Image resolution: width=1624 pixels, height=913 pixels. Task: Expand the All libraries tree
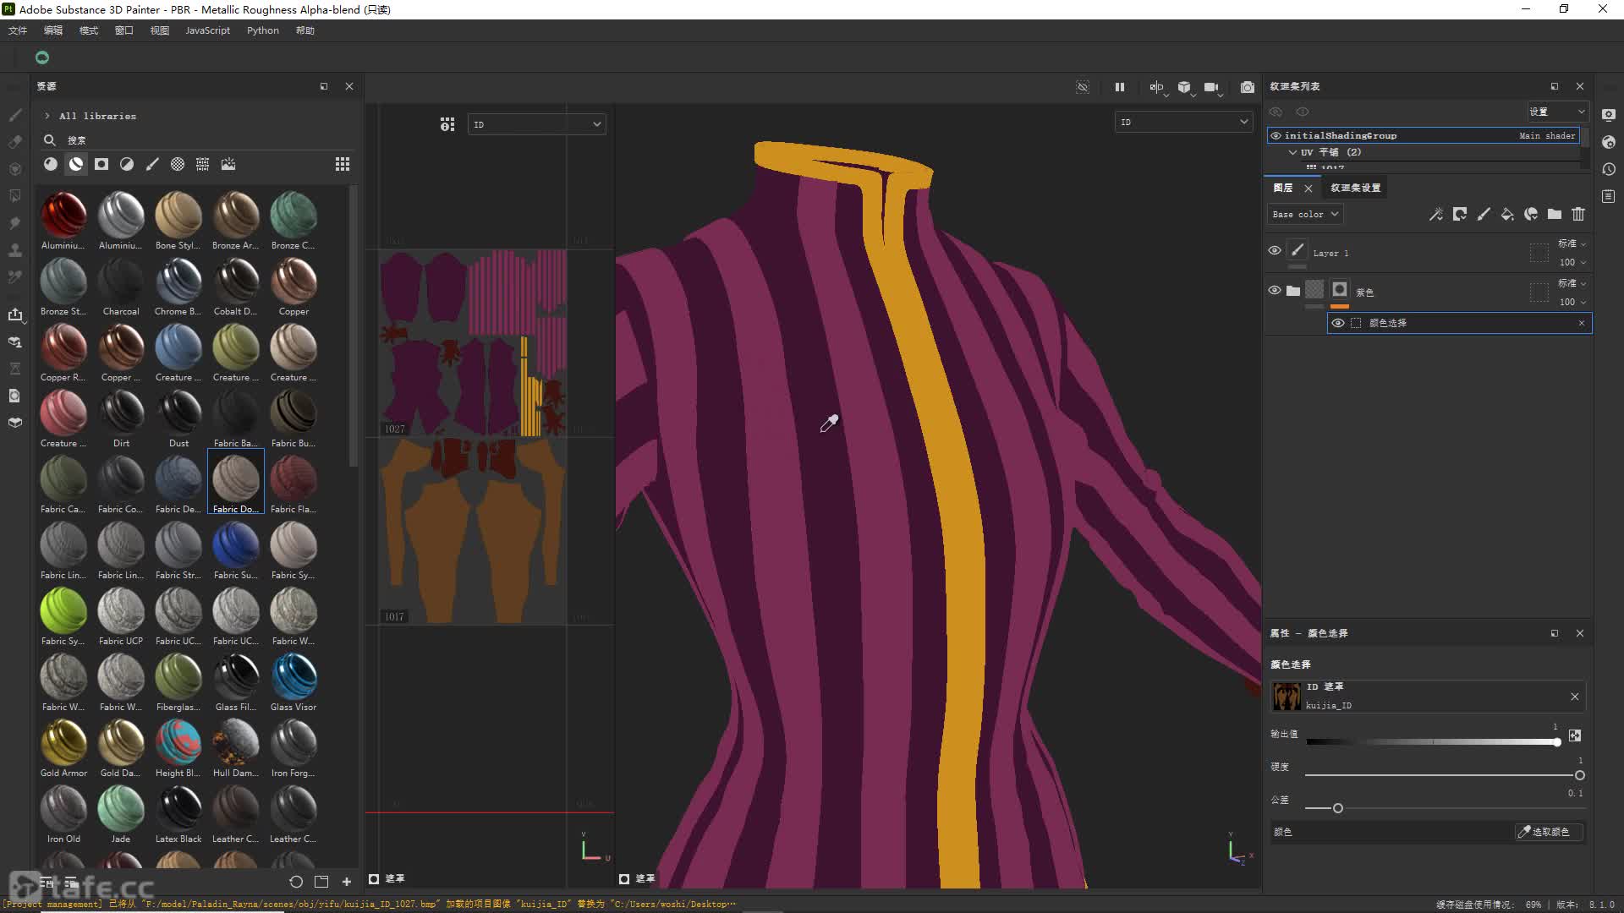click(47, 116)
